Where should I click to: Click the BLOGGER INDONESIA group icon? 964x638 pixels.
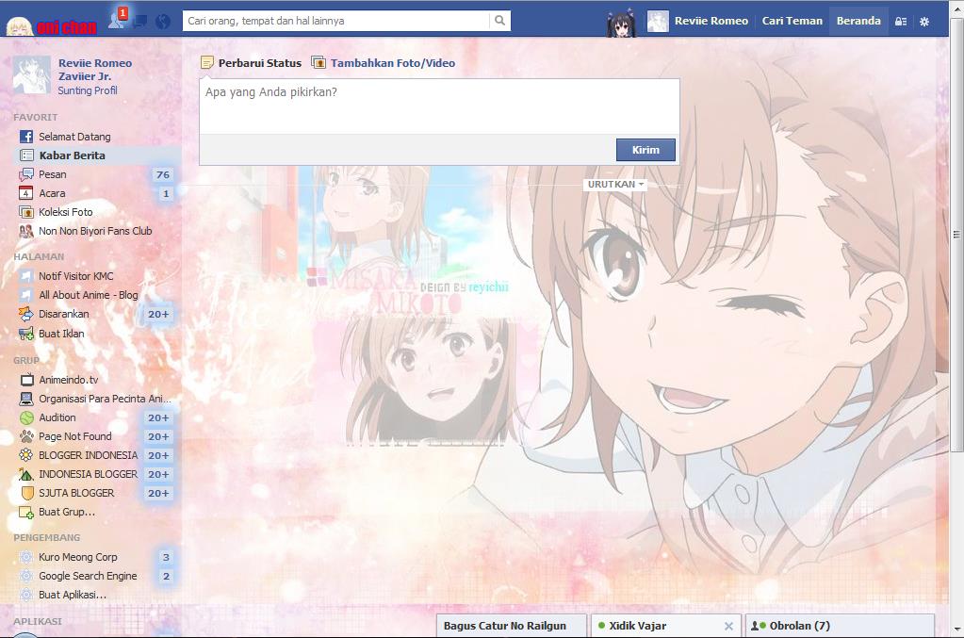tap(25, 455)
